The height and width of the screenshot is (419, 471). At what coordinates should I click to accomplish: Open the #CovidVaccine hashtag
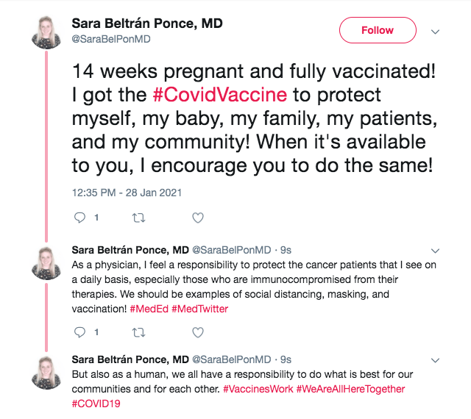pyautogui.click(x=219, y=94)
